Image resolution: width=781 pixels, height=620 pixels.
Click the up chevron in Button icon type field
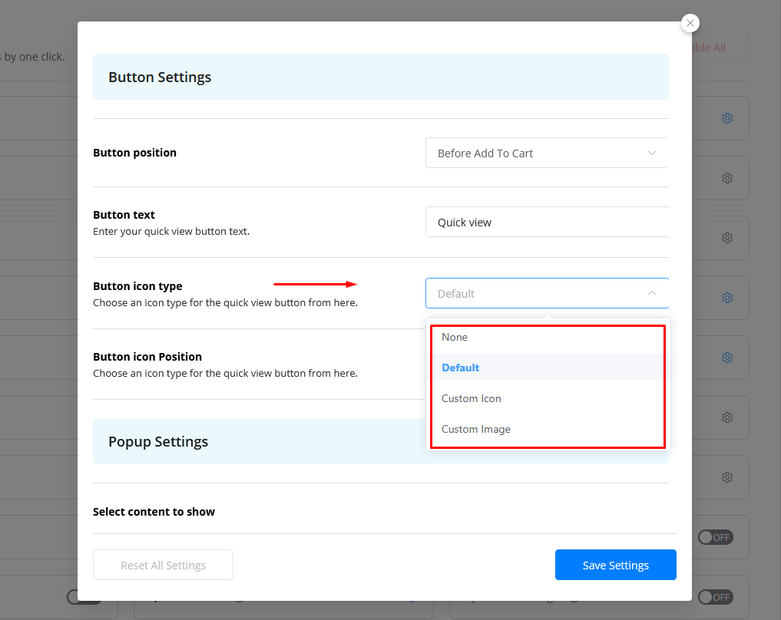[651, 293]
